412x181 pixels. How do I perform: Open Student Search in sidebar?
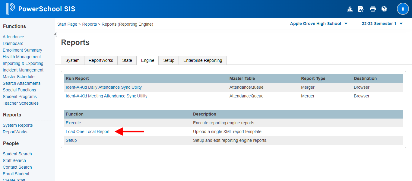point(17,154)
